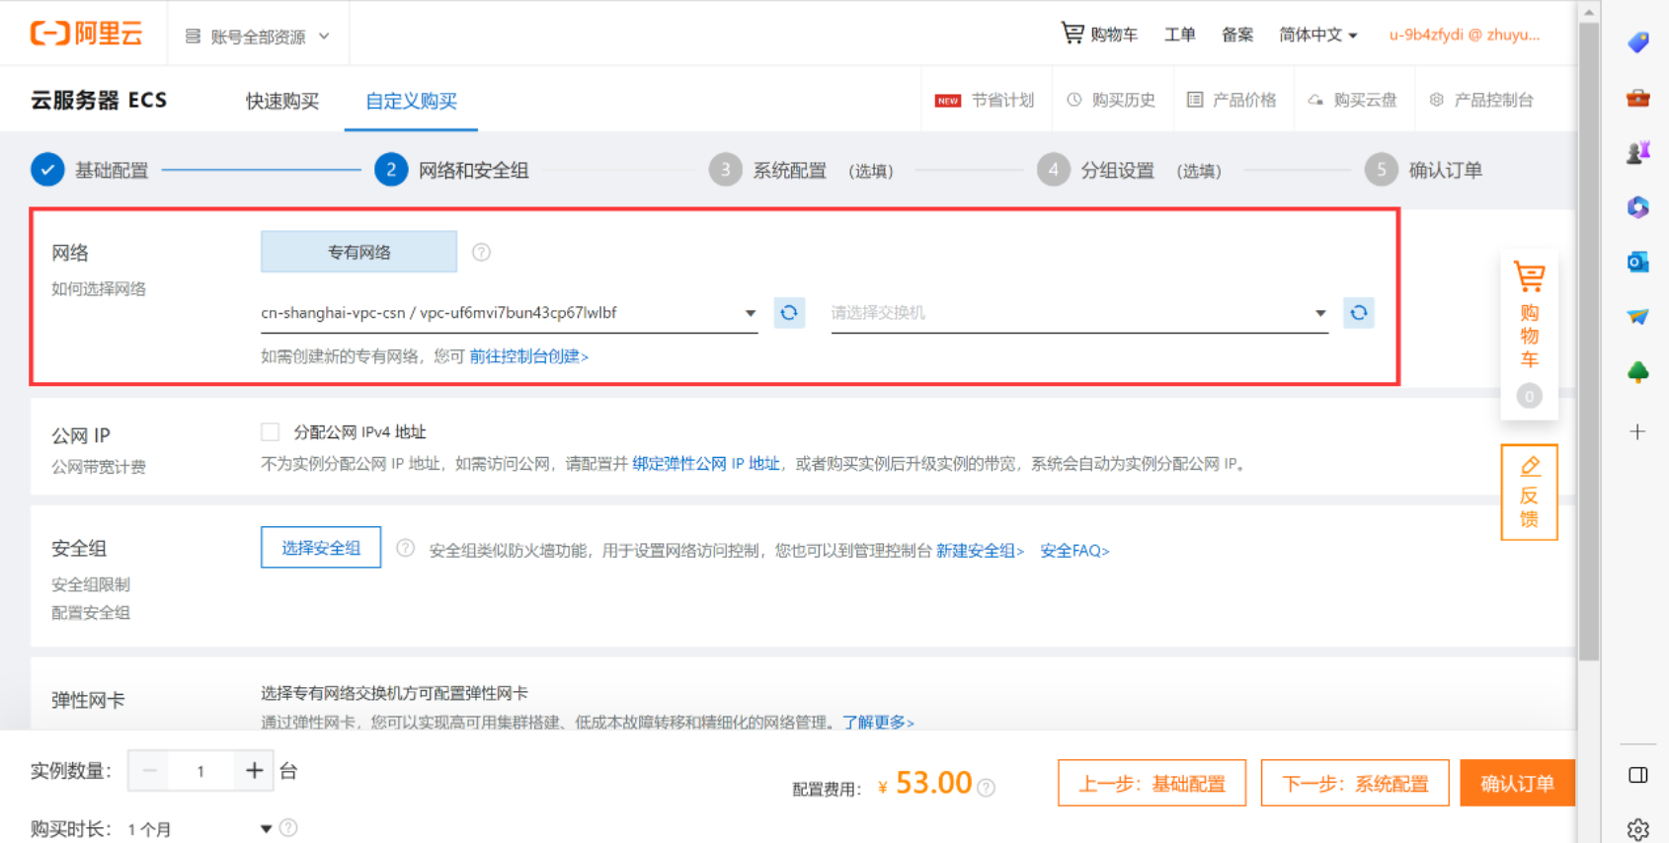The image size is (1669, 843).
Task: Select the 专有网络 network type button
Action: 358,252
